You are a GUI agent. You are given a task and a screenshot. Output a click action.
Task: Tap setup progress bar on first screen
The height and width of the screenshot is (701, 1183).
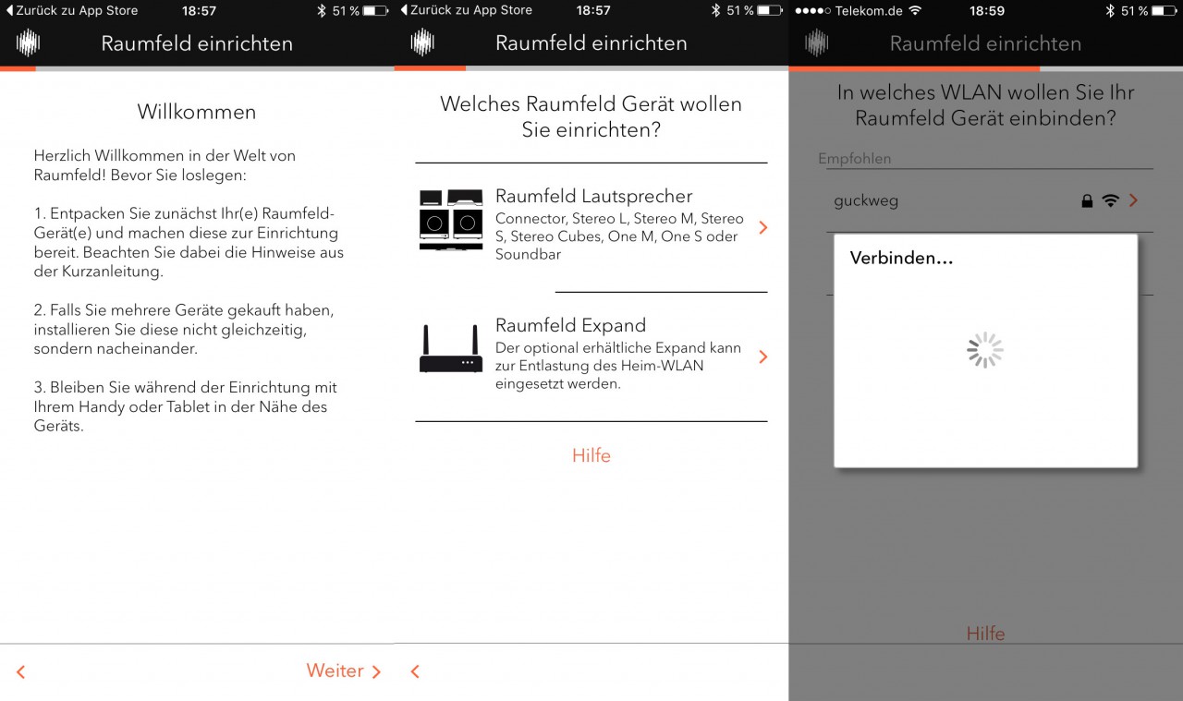click(197, 68)
